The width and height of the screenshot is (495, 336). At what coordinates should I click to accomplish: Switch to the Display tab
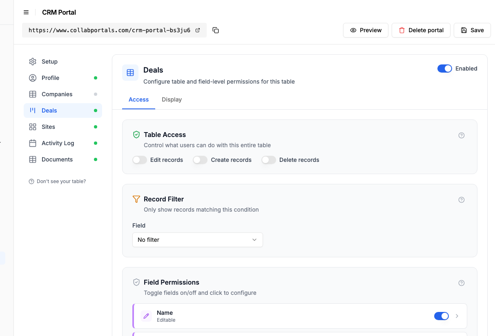tap(172, 99)
